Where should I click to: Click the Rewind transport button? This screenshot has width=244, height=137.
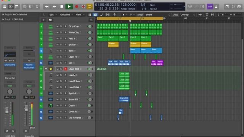click(47, 6)
